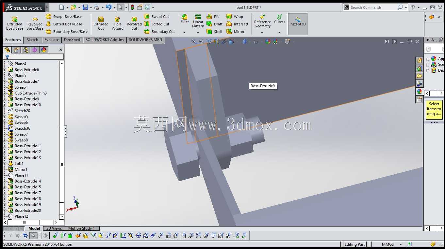This screenshot has width=445, height=249.
Task: Switch to the Evaluate tab
Action: pyautogui.click(x=52, y=40)
